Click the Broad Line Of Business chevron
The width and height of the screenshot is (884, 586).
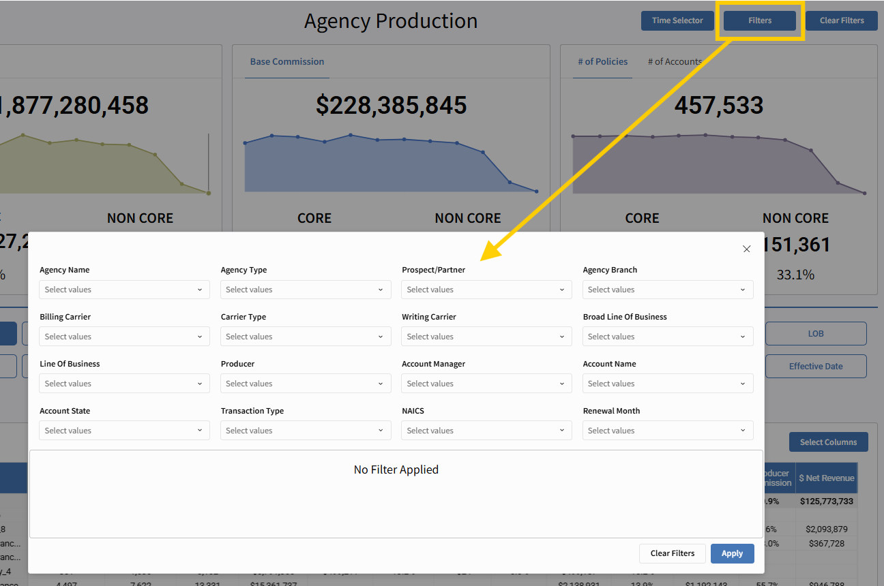point(743,337)
